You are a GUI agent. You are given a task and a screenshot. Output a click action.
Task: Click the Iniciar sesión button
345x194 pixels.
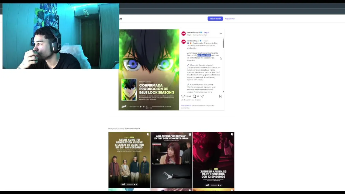coord(215,19)
